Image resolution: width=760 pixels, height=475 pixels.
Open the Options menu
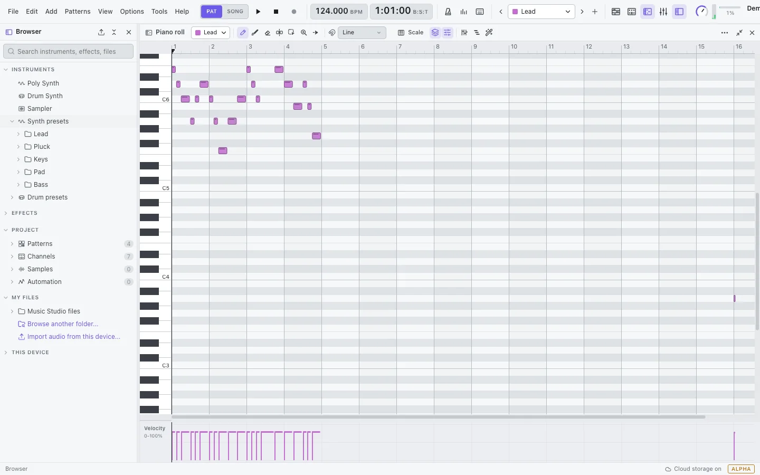pyautogui.click(x=132, y=12)
